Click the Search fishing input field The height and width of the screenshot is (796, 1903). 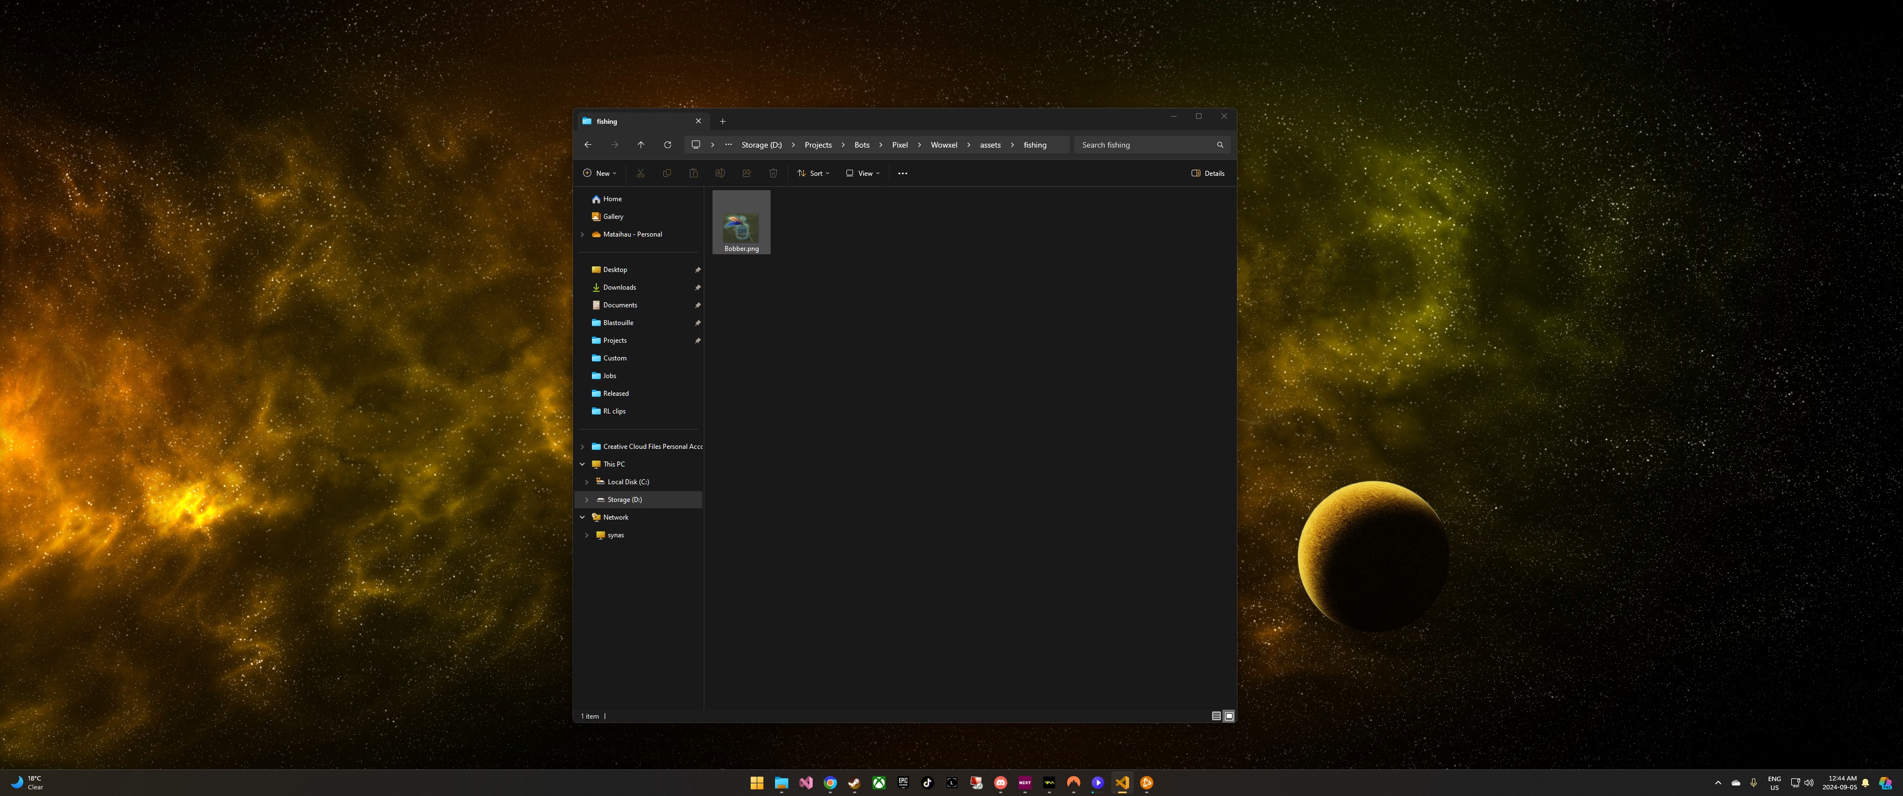coord(1145,145)
